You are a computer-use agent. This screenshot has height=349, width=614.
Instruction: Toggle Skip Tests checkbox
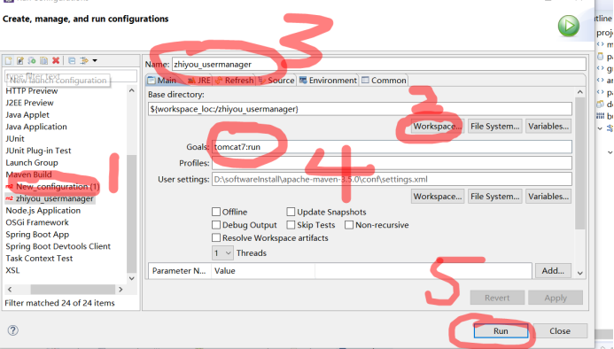click(291, 225)
